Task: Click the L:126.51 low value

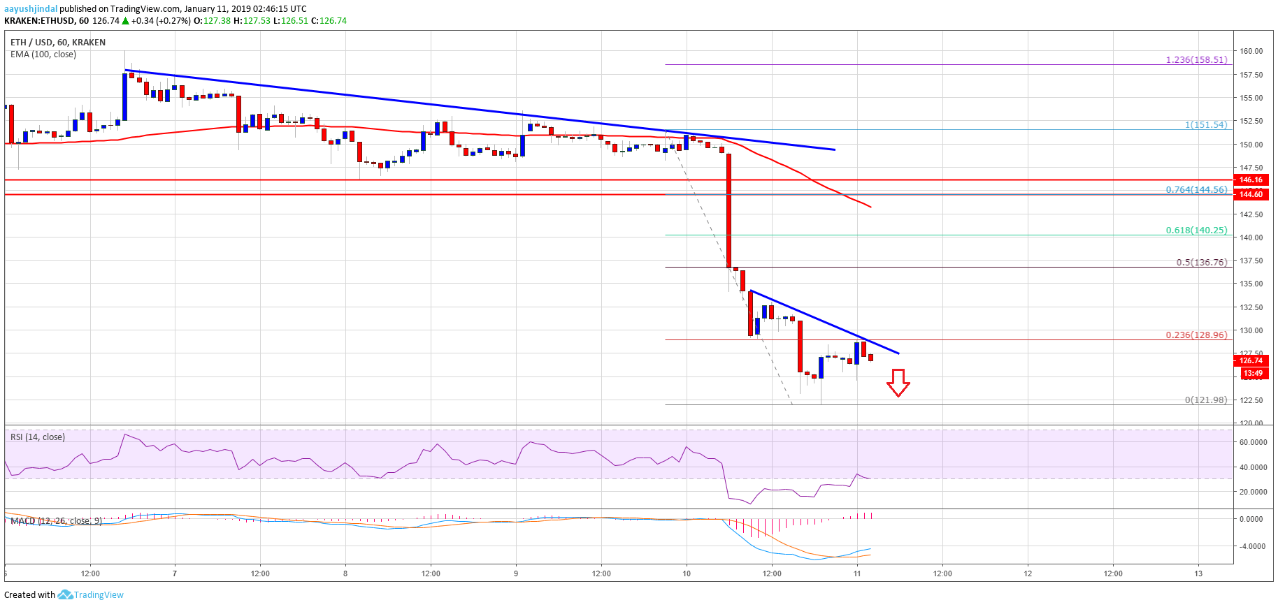Action: tap(291, 21)
